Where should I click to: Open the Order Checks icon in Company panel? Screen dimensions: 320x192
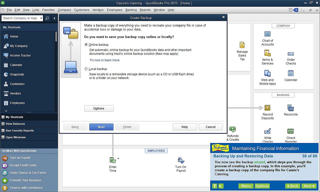tap(291, 54)
